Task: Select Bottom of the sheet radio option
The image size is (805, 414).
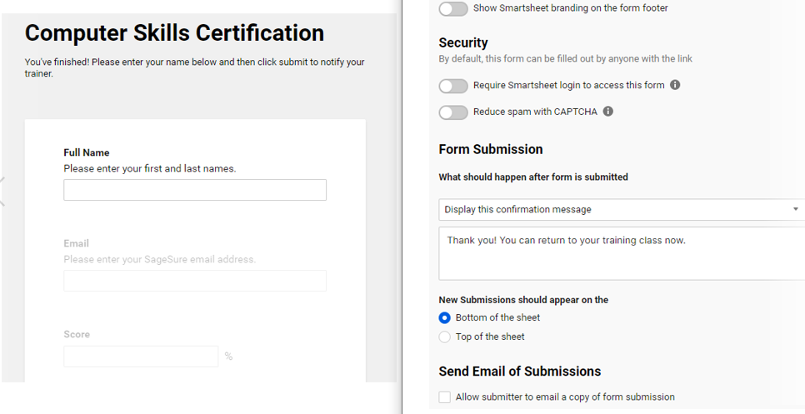Action: click(x=445, y=317)
